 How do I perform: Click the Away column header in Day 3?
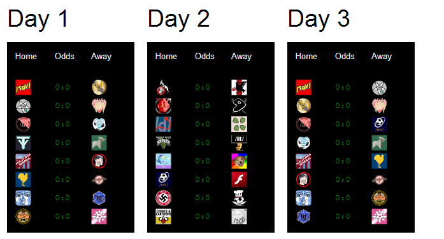382,57
